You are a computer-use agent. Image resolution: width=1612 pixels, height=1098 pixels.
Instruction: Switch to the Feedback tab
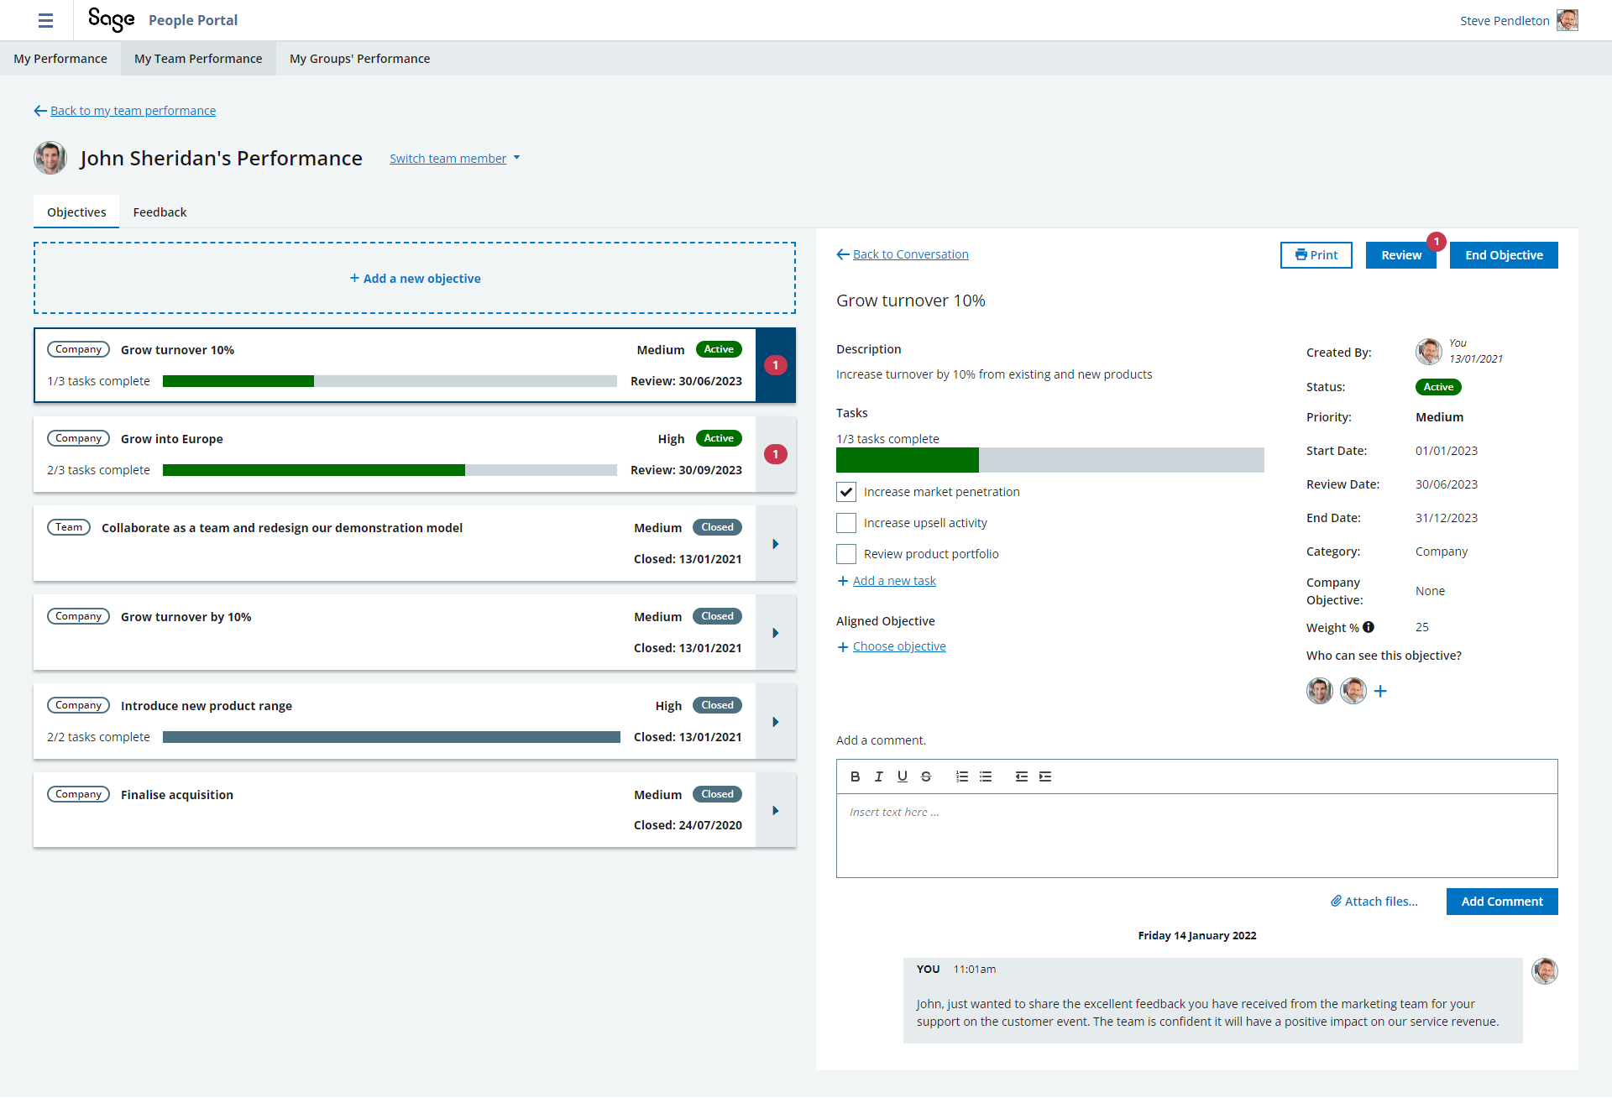click(x=158, y=212)
